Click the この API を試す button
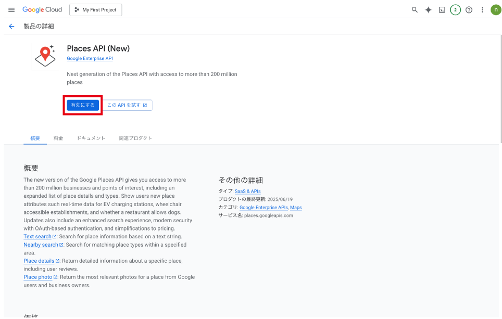Screen dimensions: 502x319 point(127,105)
